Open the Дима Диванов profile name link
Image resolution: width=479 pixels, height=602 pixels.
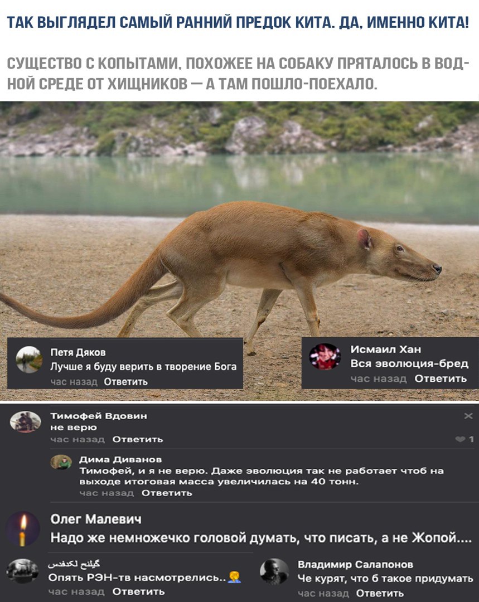[x=120, y=459]
